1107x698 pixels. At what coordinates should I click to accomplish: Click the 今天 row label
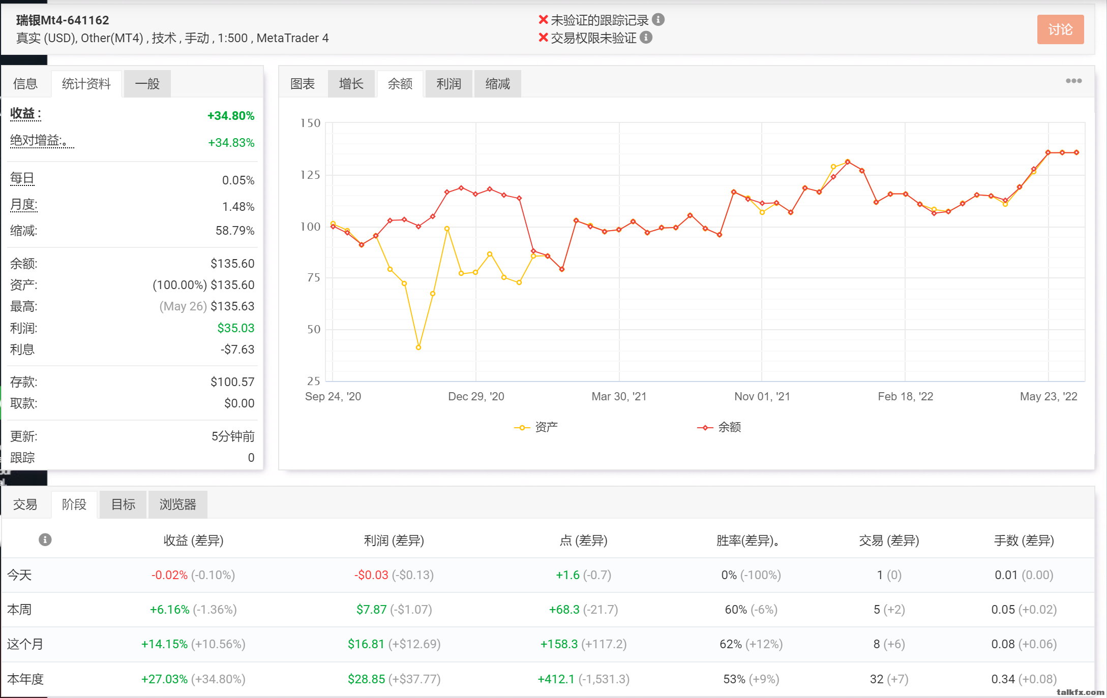point(19,575)
